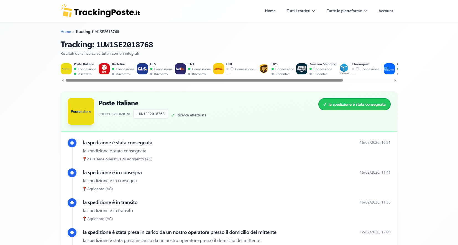Click the courier list horizontal scrollbar

click(x=204, y=80)
